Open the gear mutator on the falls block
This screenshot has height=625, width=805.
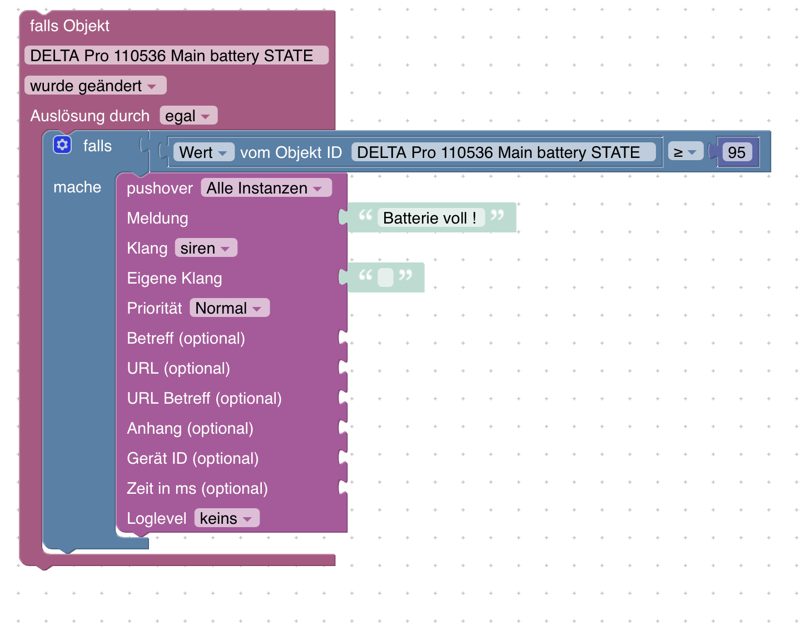pyautogui.click(x=62, y=145)
